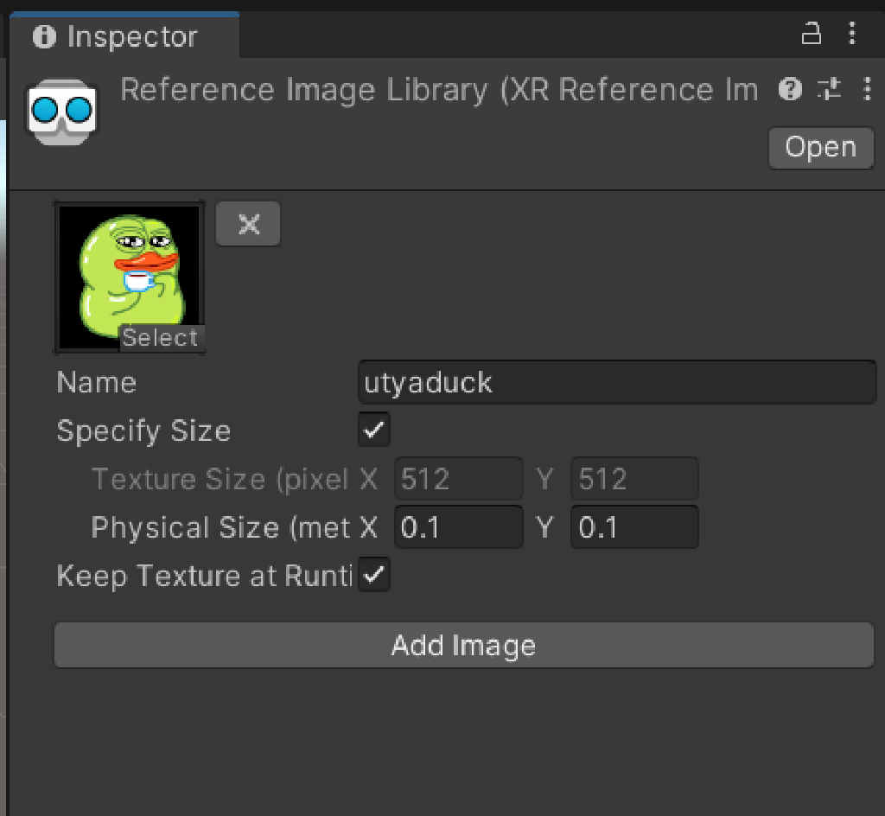The width and height of the screenshot is (885, 816).
Task: Remove the utyaduck image with X button
Action: coord(249,224)
